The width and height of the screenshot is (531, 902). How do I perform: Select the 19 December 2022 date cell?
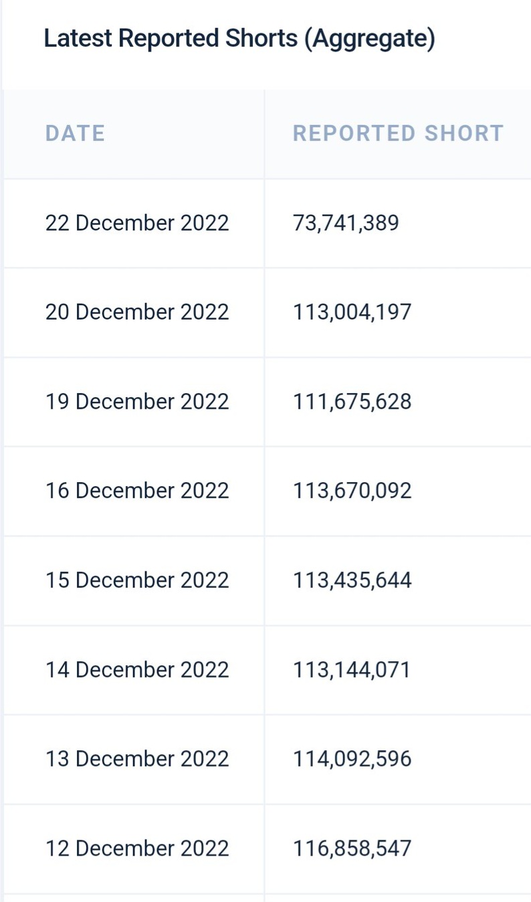coord(137,402)
